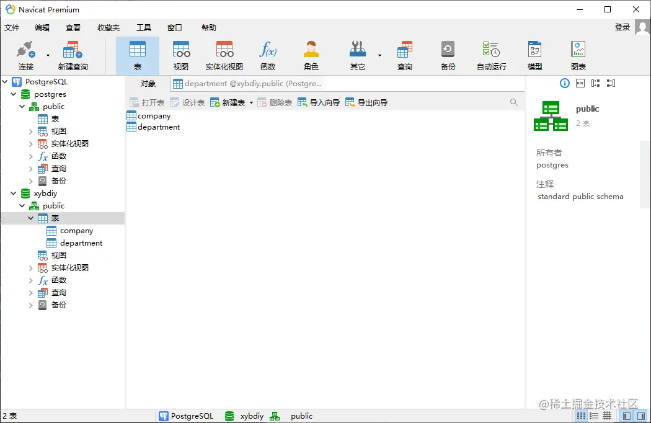This screenshot has height=423, width=651.
Task: Open the 窗口 menu
Action: (x=175, y=27)
